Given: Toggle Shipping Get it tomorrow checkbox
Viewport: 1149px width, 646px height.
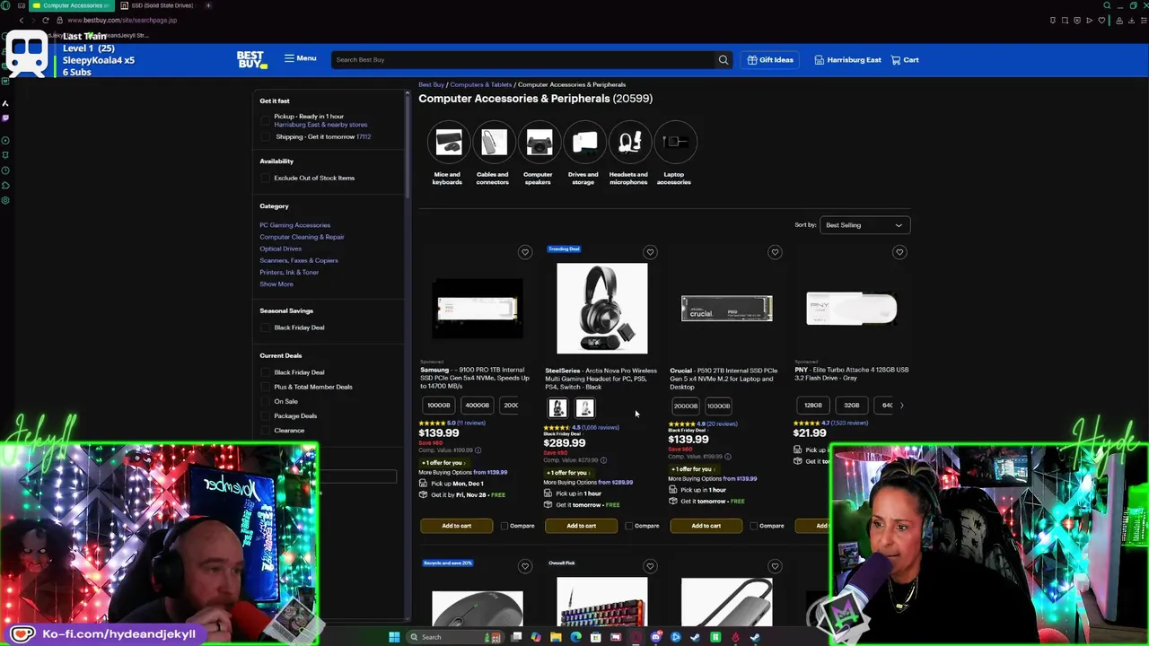Looking at the screenshot, I should [266, 136].
